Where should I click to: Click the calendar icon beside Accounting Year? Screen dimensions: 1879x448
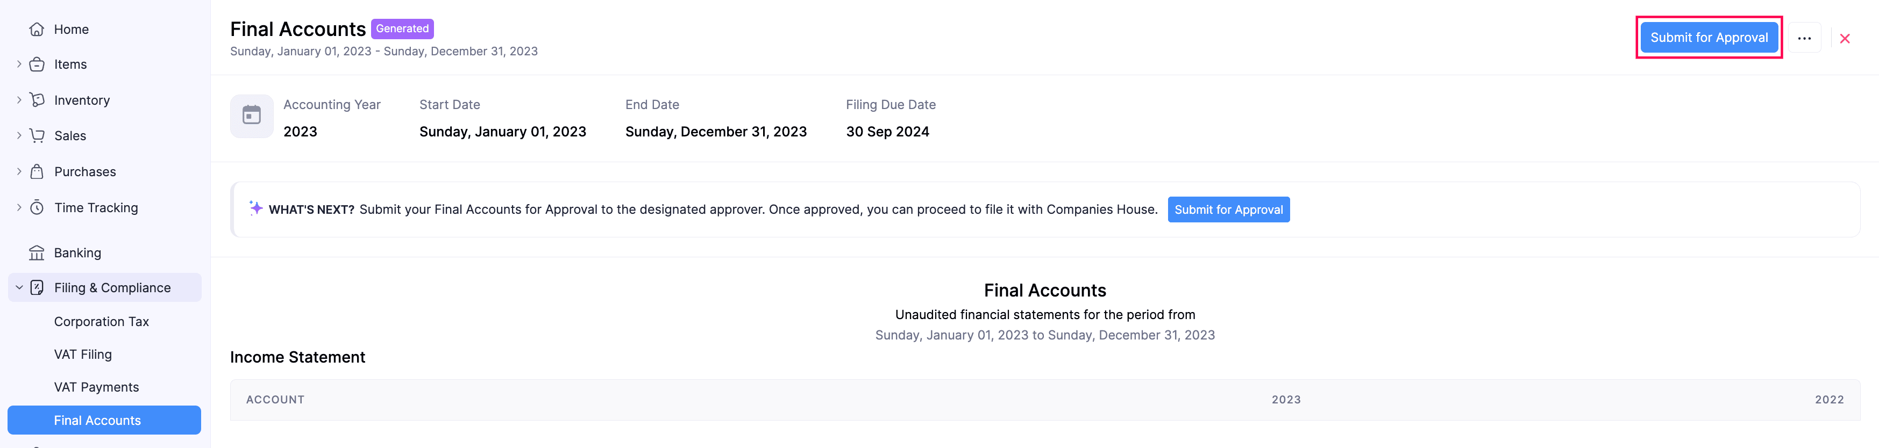tap(251, 115)
